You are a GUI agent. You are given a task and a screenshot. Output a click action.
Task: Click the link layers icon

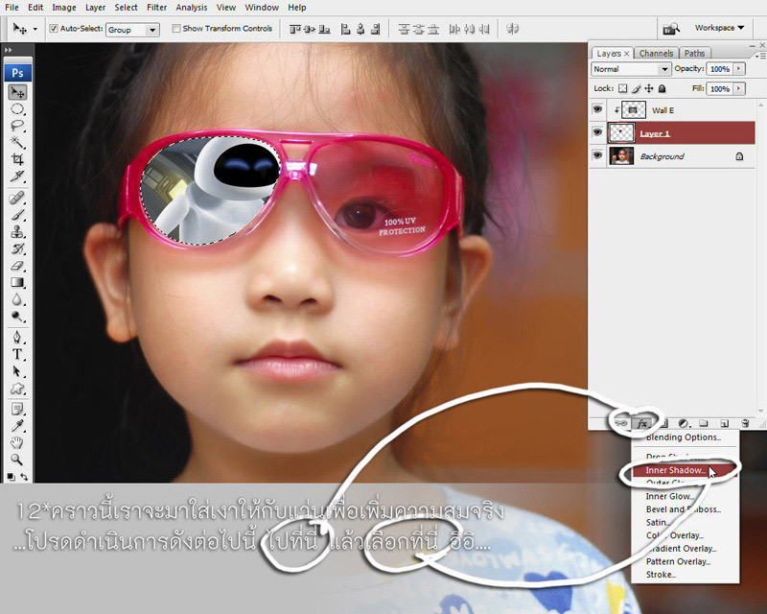(x=620, y=423)
